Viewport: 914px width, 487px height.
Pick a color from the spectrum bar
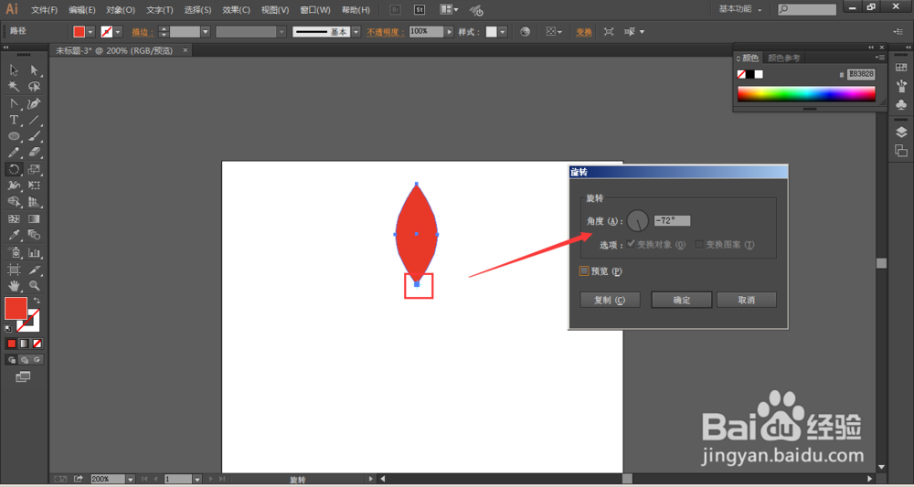(x=806, y=94)
